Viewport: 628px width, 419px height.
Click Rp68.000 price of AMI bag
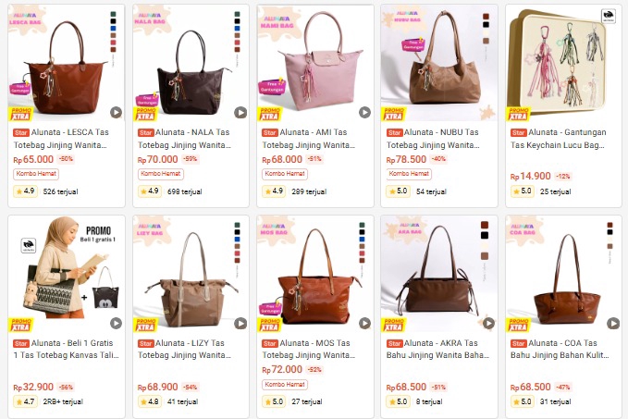point(282,159)
